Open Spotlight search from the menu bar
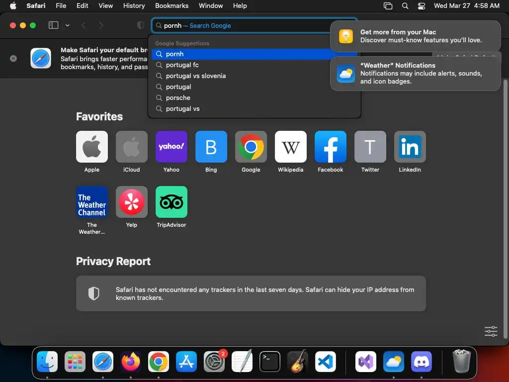This screenshot has width=509, height=382. [405, 6]
